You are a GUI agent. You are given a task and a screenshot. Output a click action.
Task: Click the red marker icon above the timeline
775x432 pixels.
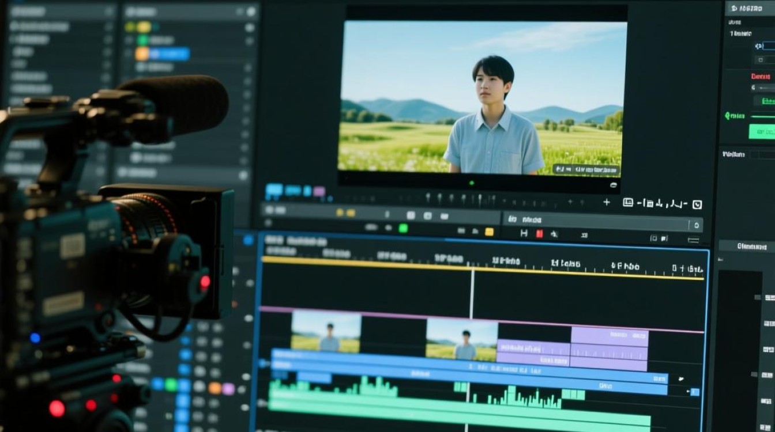coord(539,233)
